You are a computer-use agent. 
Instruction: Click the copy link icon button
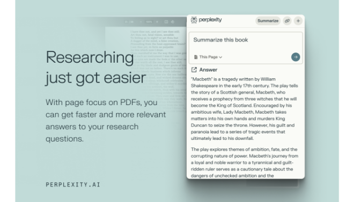[287, 21]
